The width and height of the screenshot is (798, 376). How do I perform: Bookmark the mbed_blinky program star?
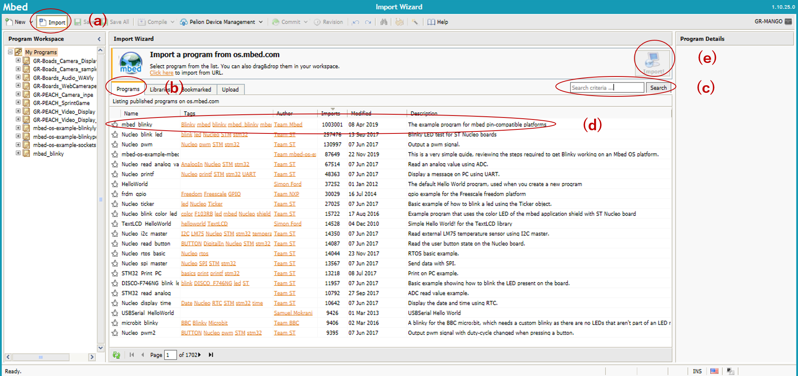coord(115,125)
